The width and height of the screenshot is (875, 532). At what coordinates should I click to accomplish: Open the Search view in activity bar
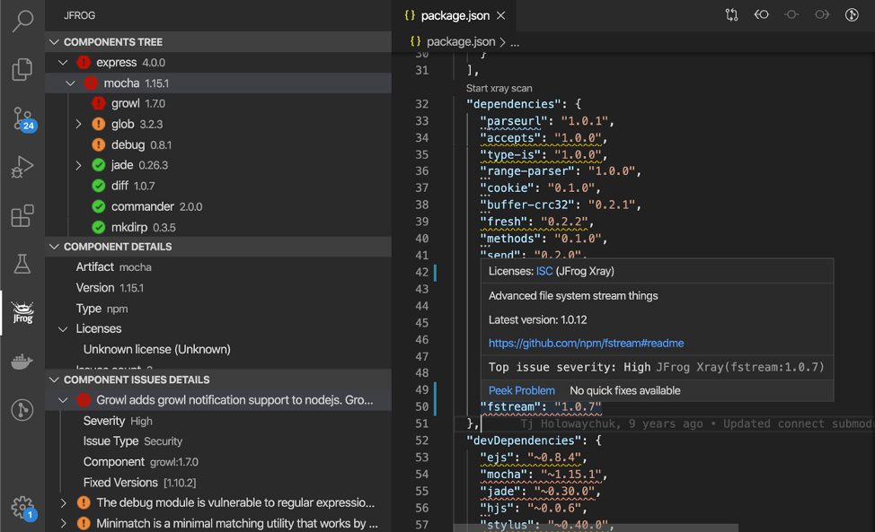point(22,21)
